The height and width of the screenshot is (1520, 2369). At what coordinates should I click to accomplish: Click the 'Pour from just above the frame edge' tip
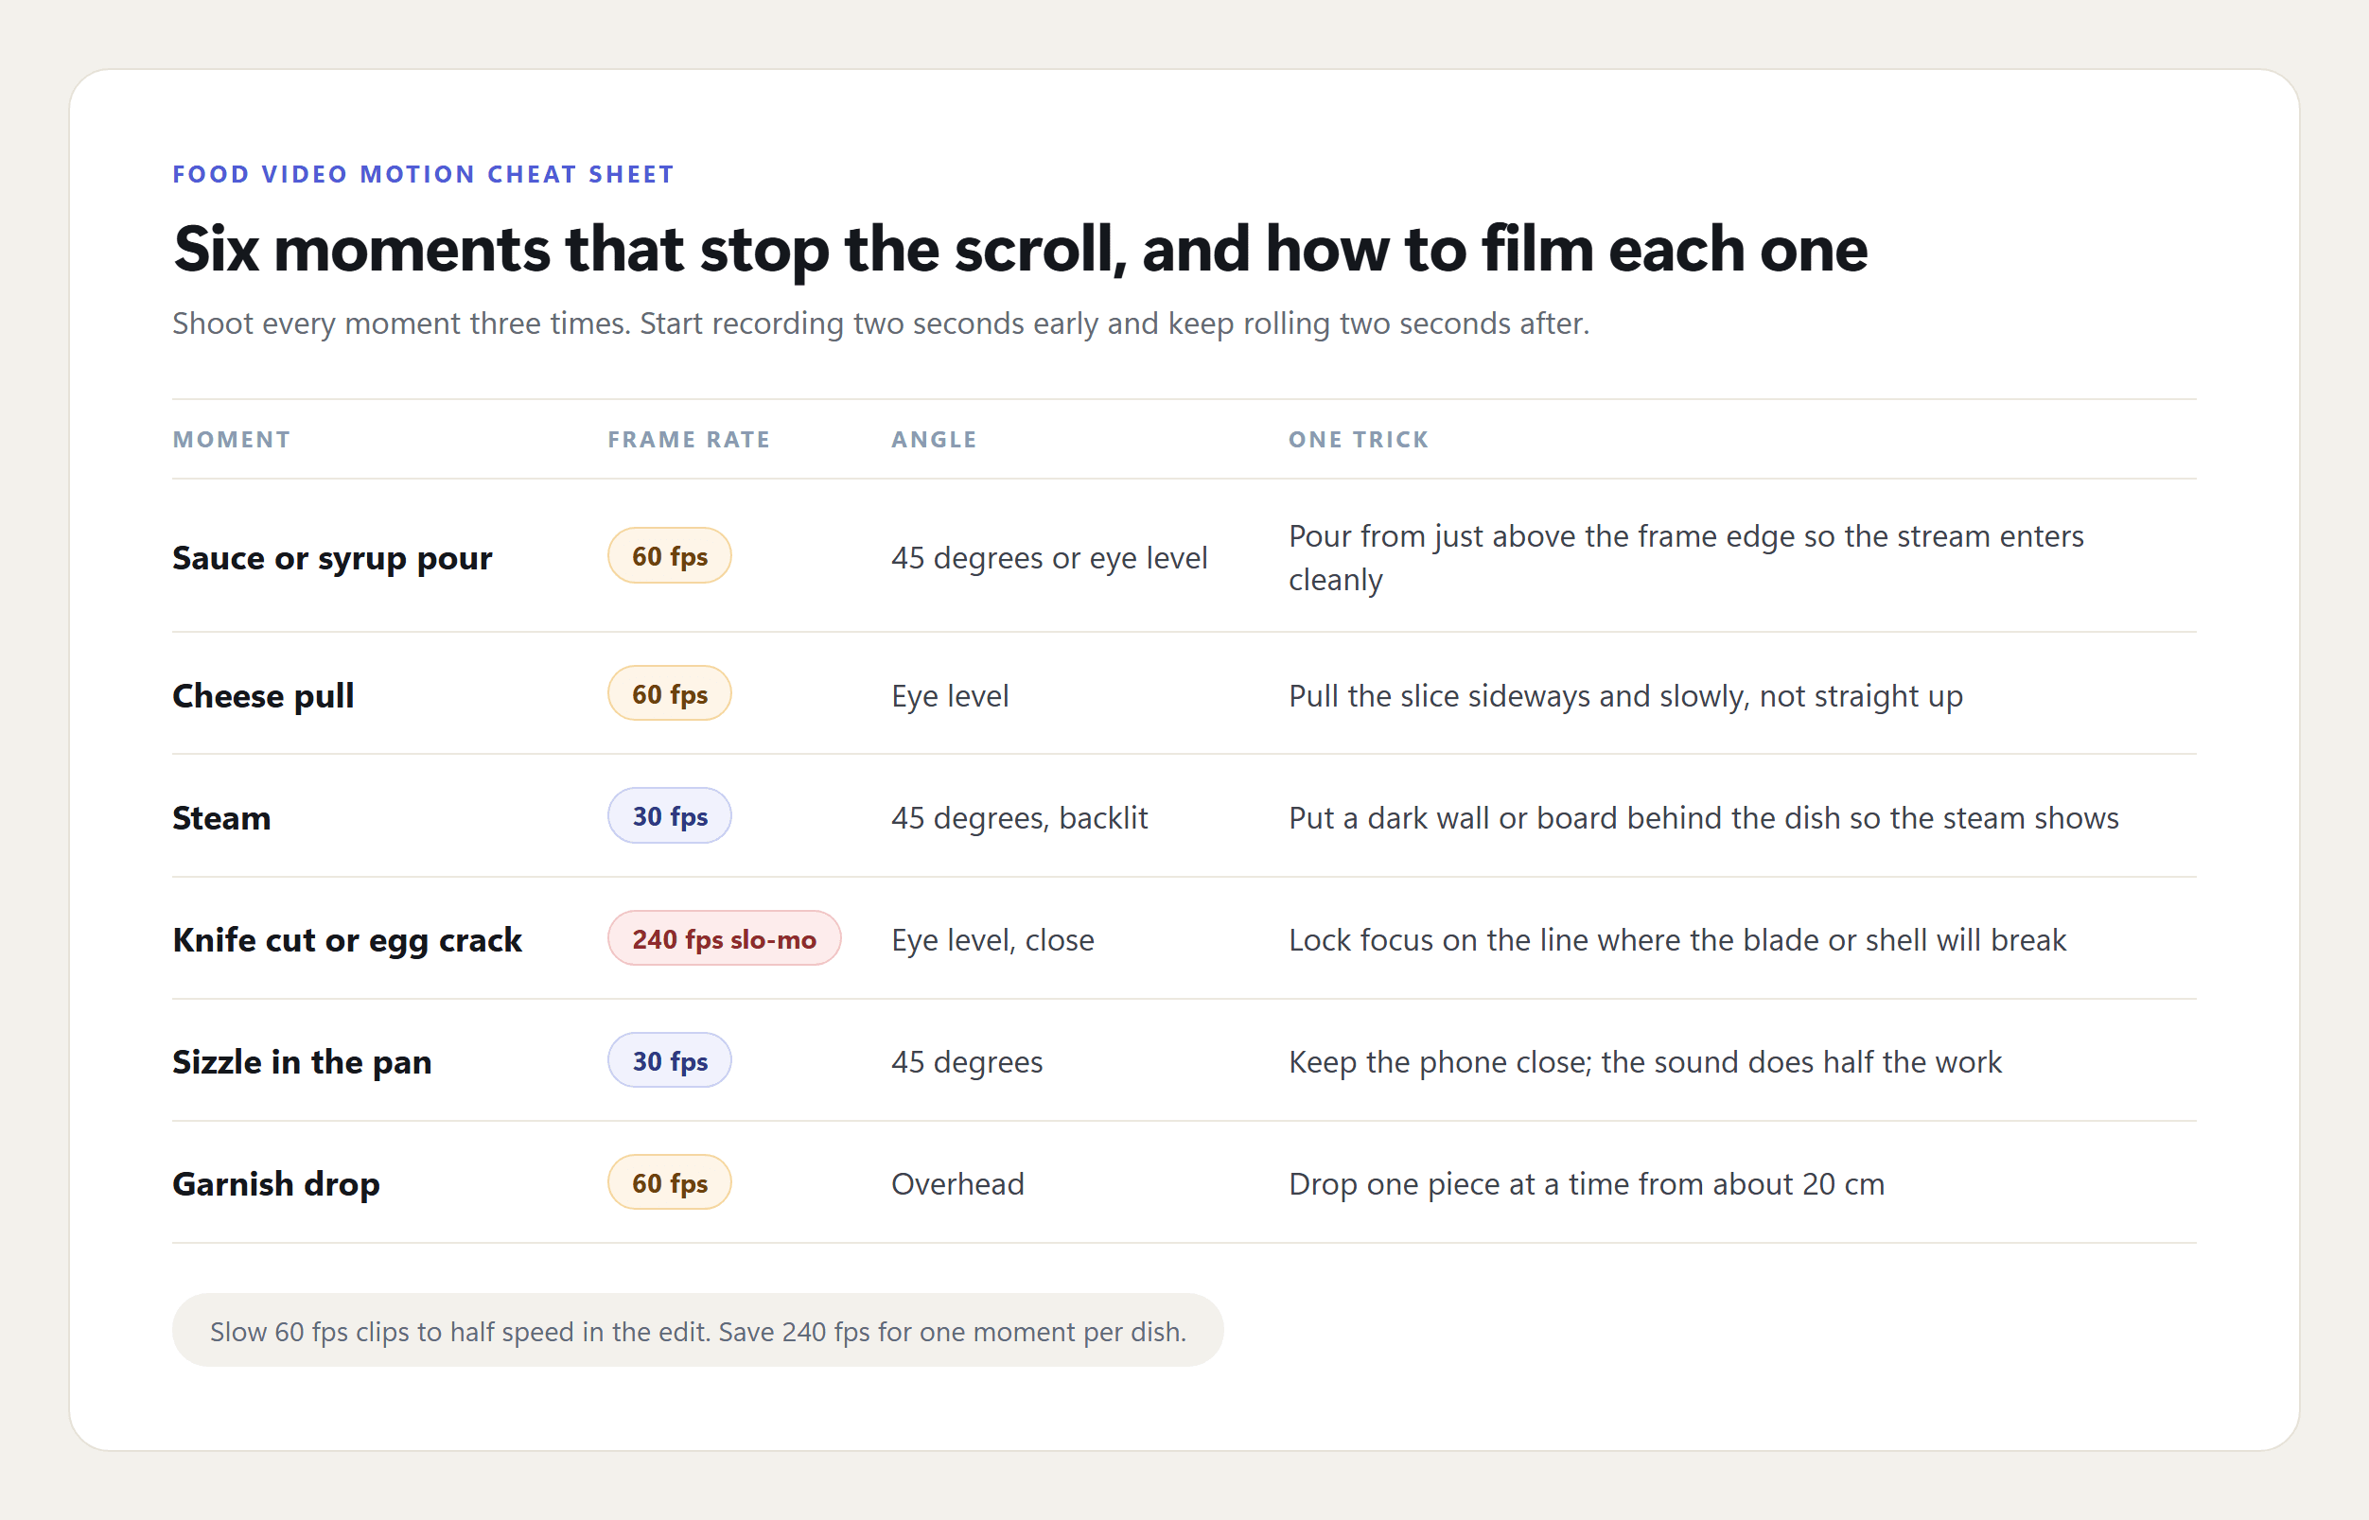point(1686,558)
